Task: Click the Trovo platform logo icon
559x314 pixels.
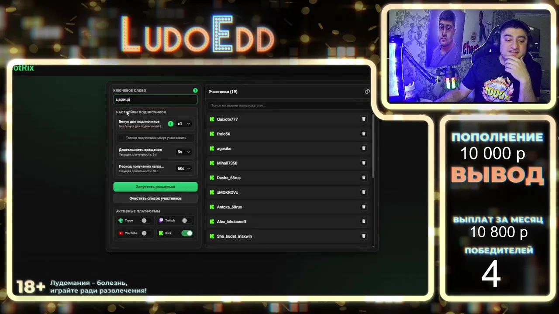Action: pos(121,221)
